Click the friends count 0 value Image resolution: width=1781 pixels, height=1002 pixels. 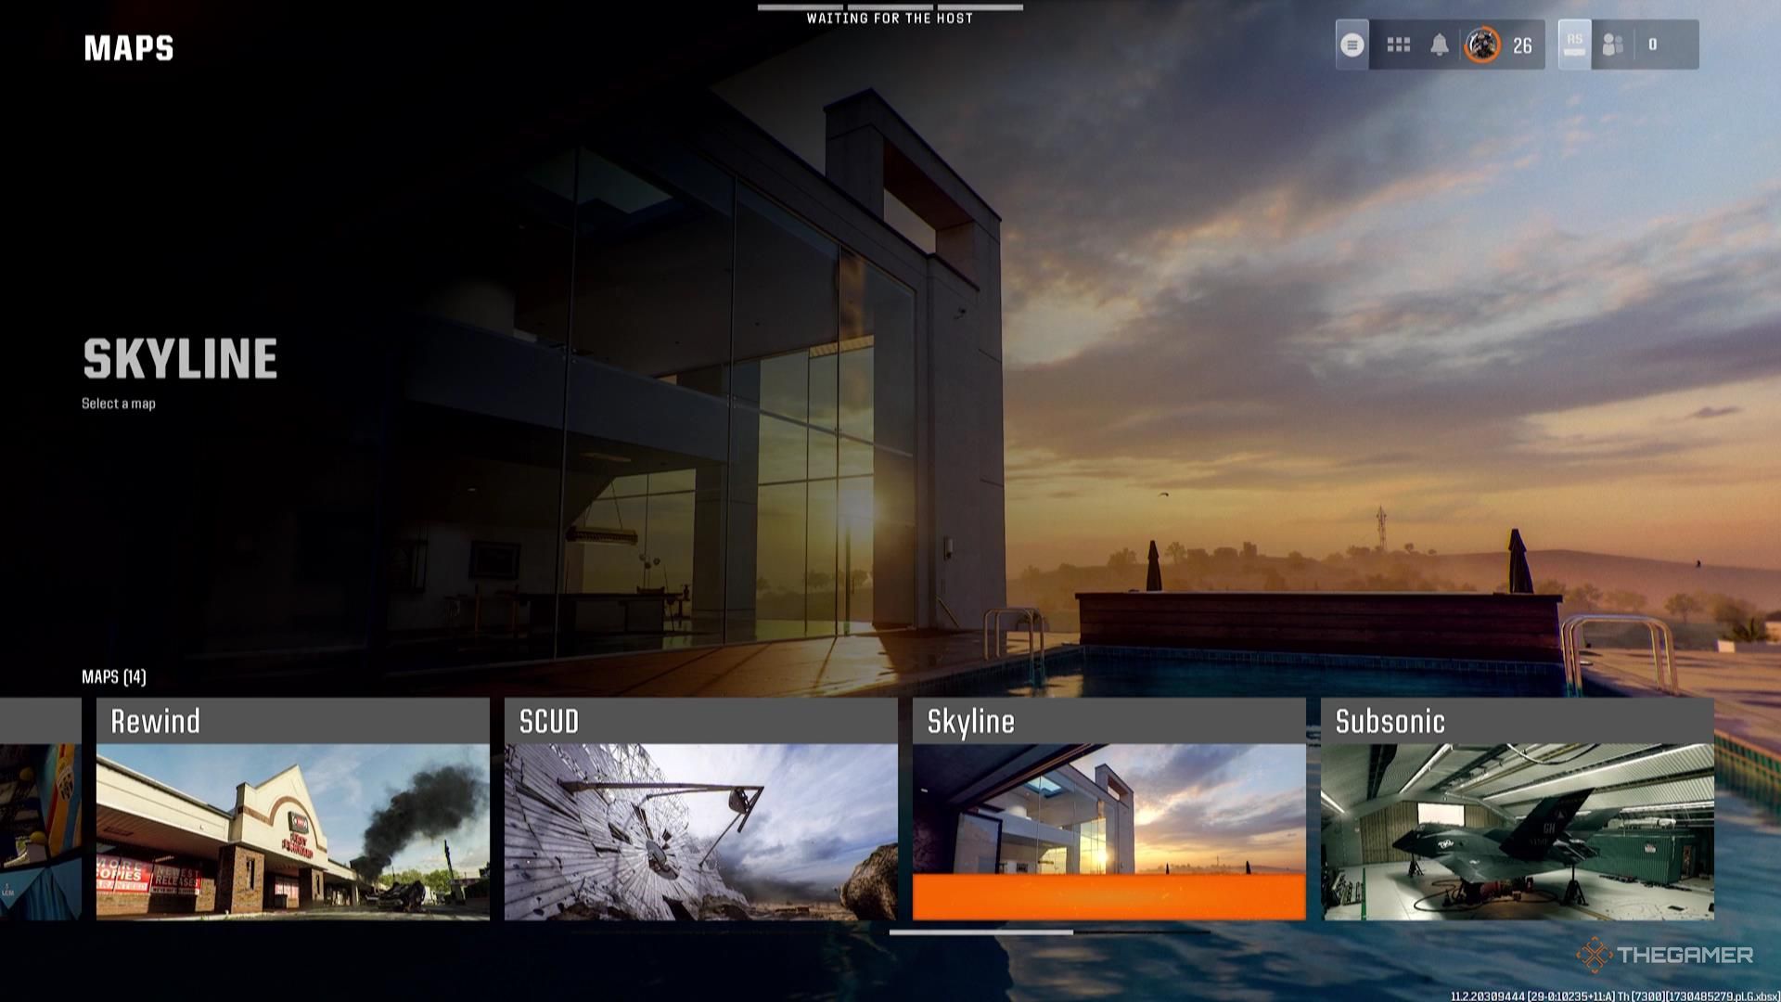(x=1652, y=45)
